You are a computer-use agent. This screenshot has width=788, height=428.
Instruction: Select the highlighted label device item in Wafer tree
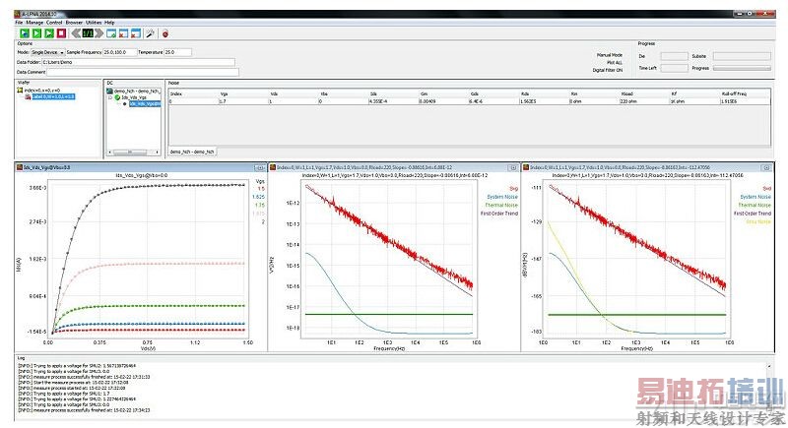[x=53, y=96]
